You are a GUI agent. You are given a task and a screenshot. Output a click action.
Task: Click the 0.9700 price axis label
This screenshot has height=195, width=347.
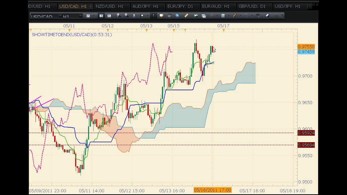(x=305, y=76)
